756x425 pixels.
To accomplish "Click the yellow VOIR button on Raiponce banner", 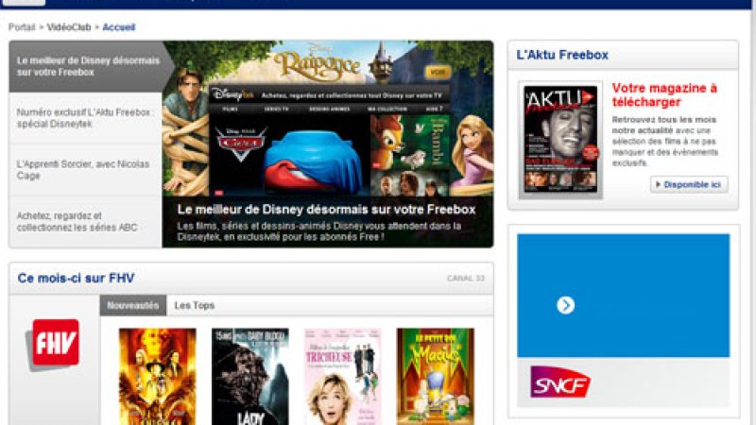I will tap(438, 73).
